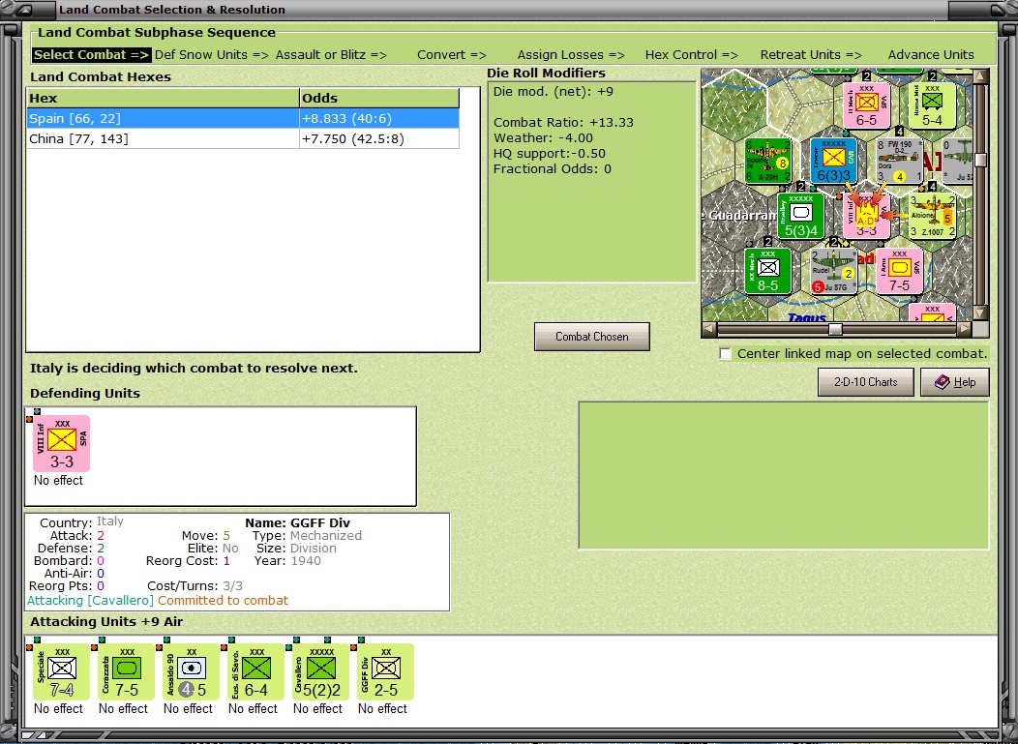Select the Speciale 7-4 attacking unit counter
This screenshot has height=744, width=1018.
tap(61, 672)
